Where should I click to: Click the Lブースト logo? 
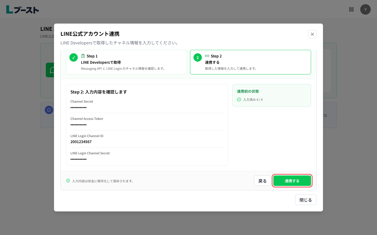(23, 9)
